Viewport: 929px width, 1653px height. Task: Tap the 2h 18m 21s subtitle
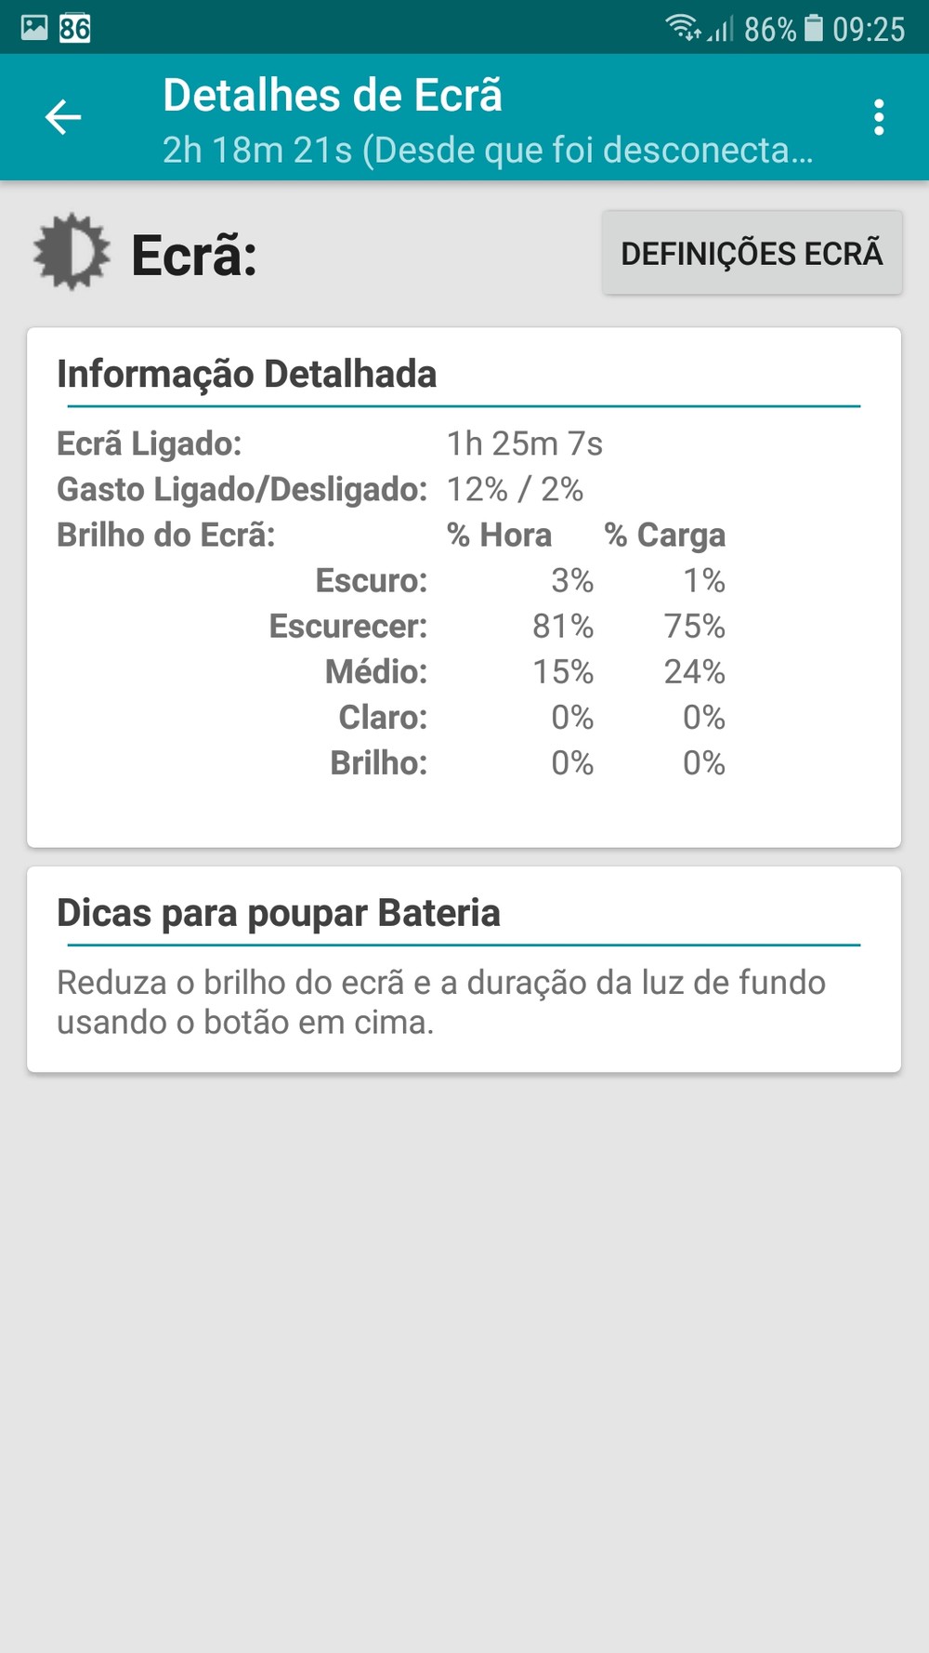click(x=488, y=150)
